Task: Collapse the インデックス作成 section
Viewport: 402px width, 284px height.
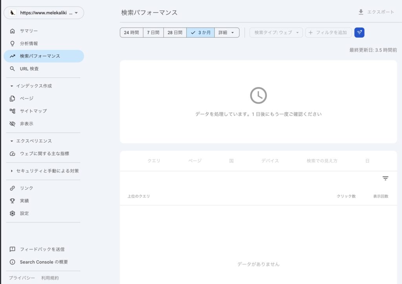Action: (x=33, y=86)
